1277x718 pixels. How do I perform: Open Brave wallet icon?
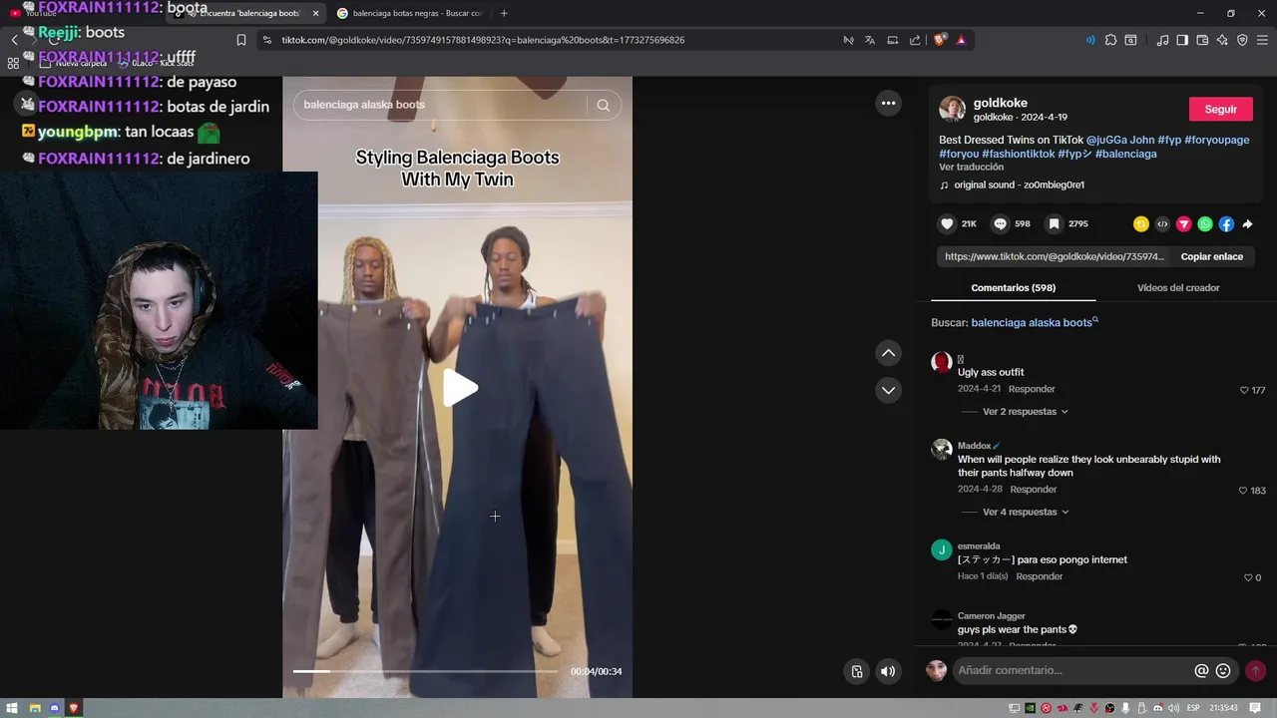click(1202, 40)
